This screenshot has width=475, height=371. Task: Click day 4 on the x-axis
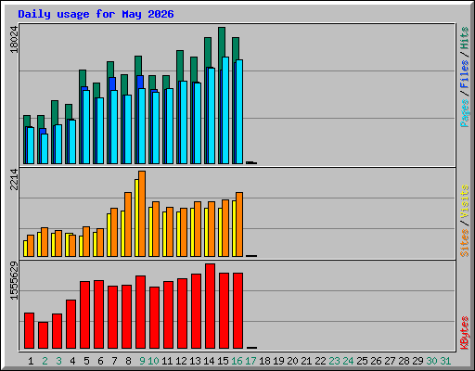(72, 361)
